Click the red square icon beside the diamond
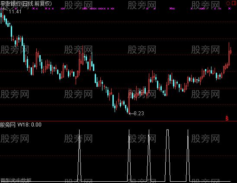 click(x=234, y=3)
